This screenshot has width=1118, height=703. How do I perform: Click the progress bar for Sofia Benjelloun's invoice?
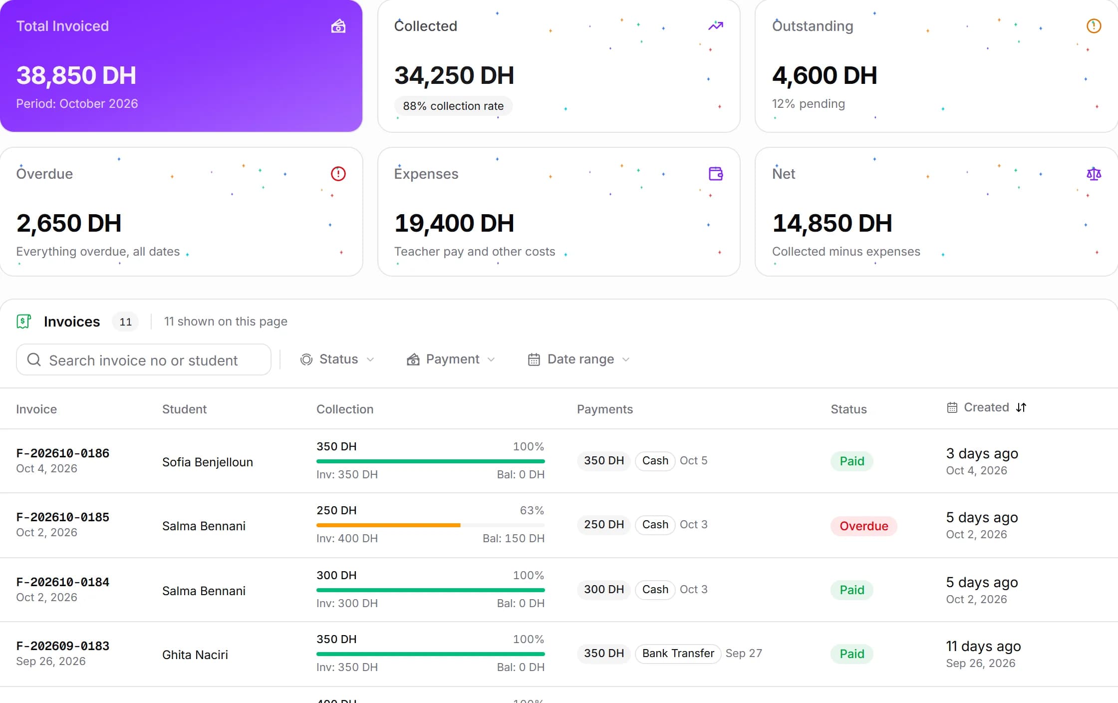[431, 461]
